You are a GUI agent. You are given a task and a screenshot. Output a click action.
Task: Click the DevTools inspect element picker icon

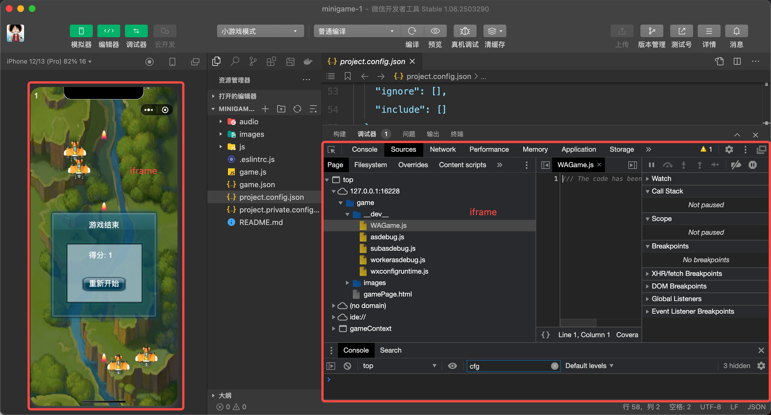(332, 149)
